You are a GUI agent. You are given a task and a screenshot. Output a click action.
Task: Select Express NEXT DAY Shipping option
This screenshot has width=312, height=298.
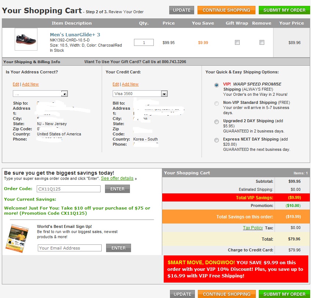(x=217, y=140)
